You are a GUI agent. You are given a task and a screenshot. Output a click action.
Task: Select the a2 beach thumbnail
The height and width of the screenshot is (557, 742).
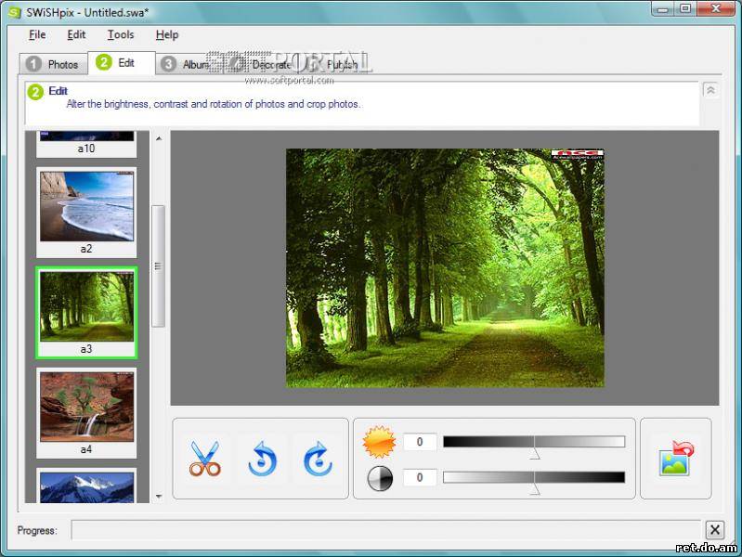[86, 207]
